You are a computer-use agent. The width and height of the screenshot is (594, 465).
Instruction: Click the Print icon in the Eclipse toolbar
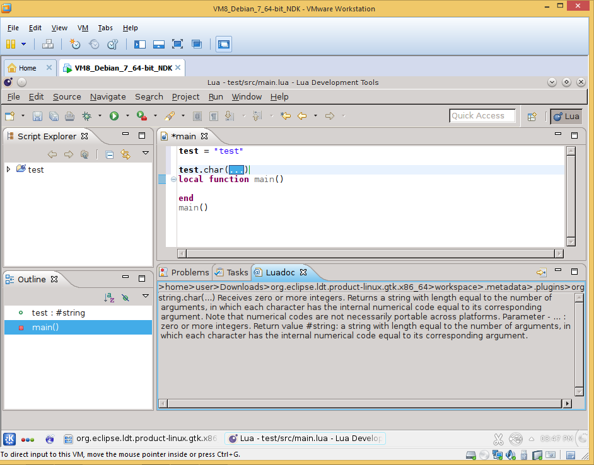tap(70, 116)
